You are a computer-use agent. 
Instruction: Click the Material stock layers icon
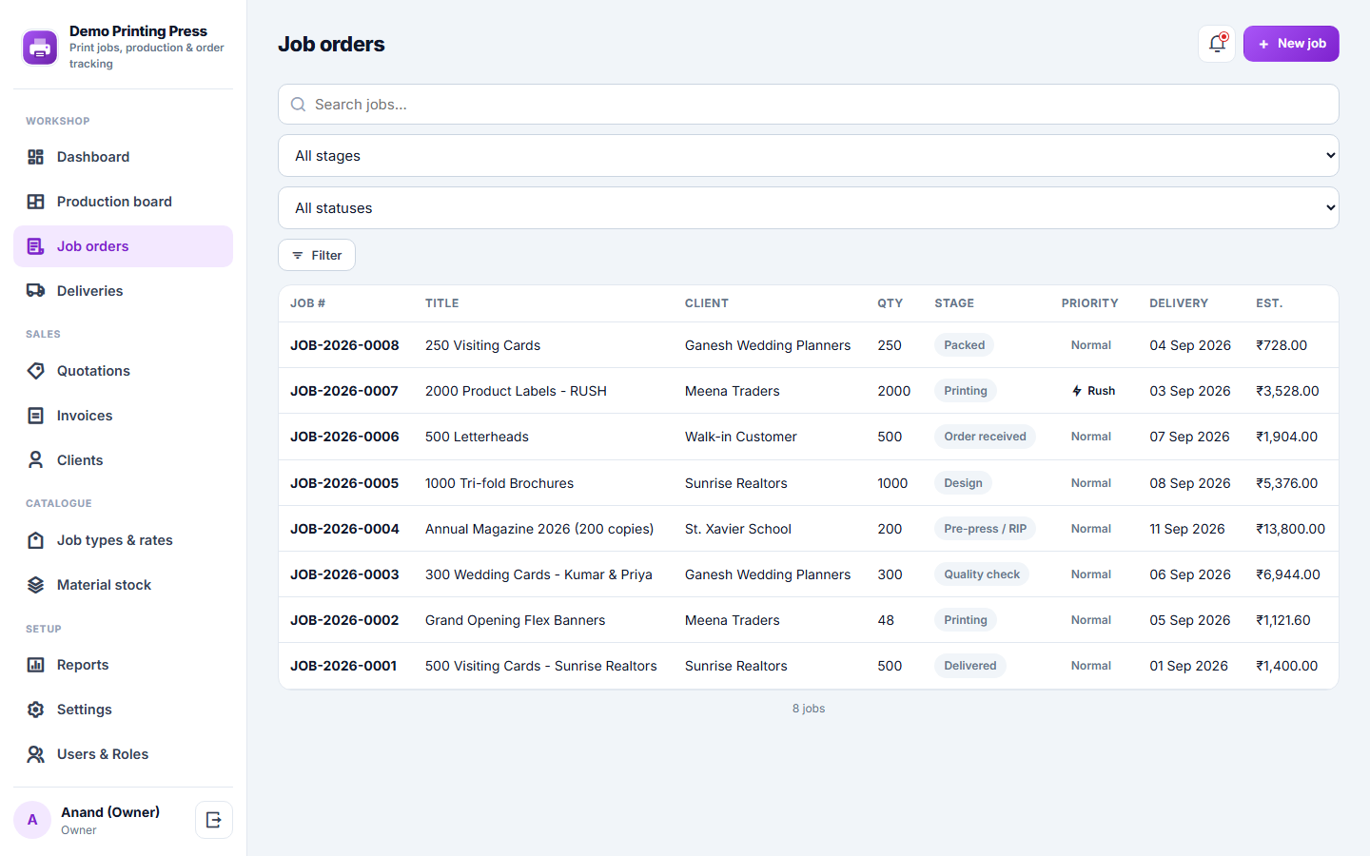(35, 585)
